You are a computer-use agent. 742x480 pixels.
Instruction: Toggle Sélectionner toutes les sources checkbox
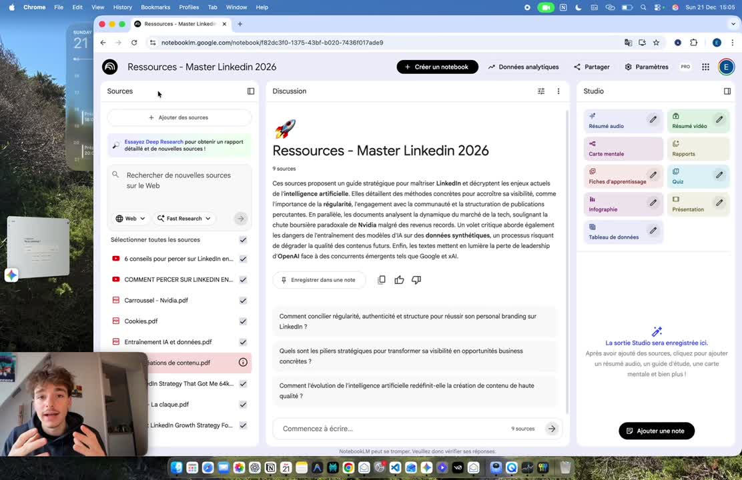[x=243, y=240]
